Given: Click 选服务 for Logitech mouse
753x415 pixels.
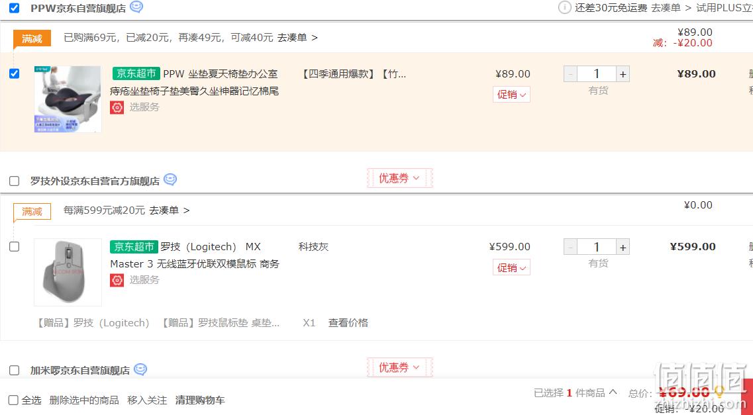Looking at the screenshot, I should click(144, 280).
